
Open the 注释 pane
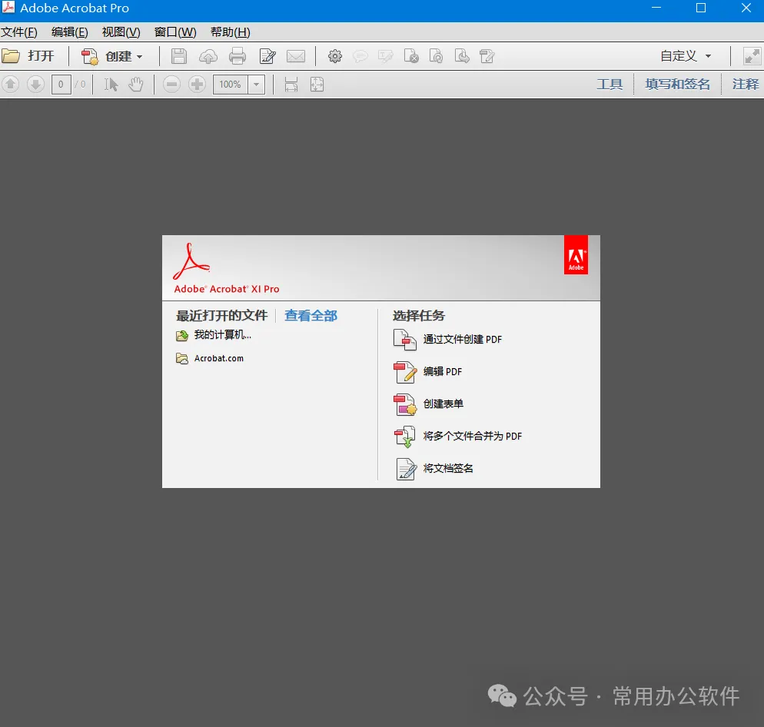point(746,85)
